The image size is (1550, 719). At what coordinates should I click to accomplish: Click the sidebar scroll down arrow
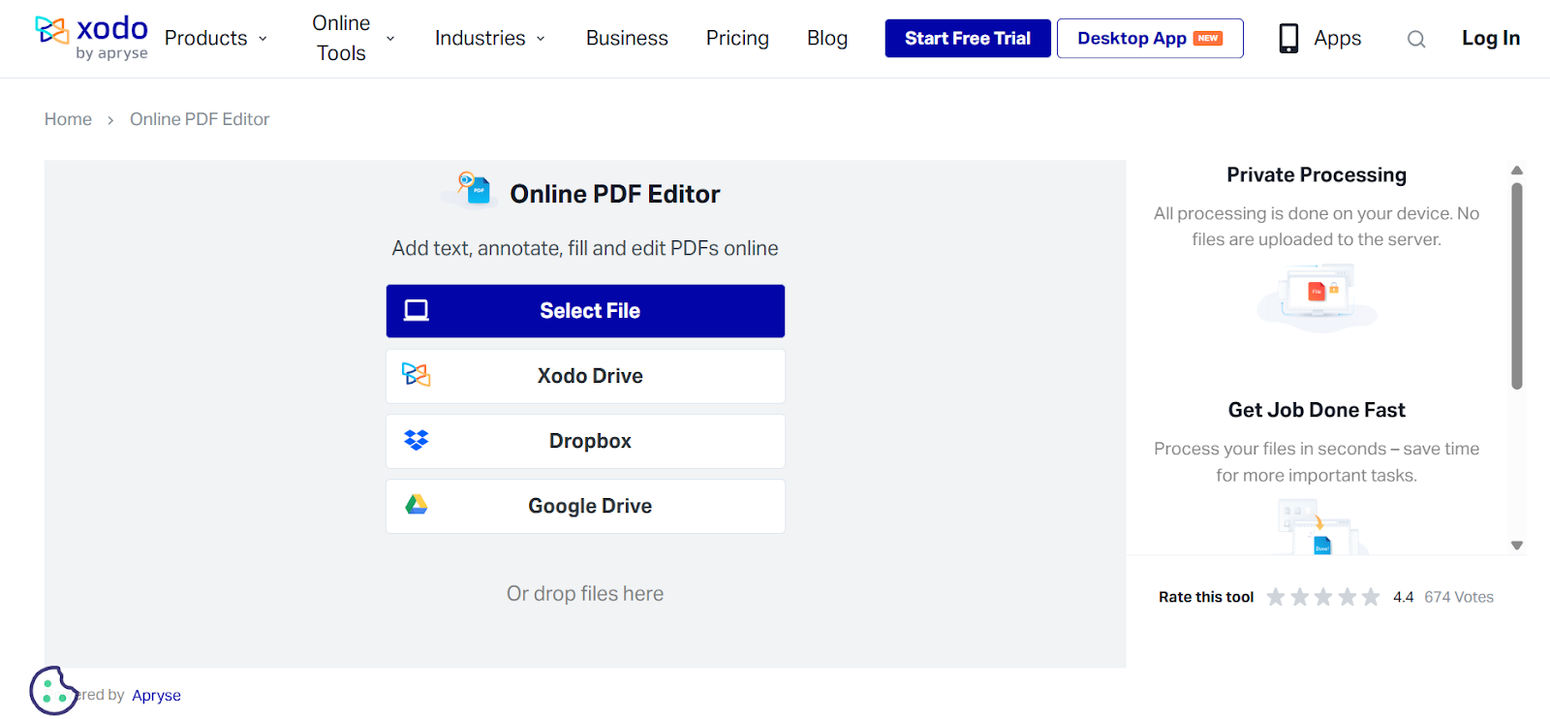click(1516, 546)
